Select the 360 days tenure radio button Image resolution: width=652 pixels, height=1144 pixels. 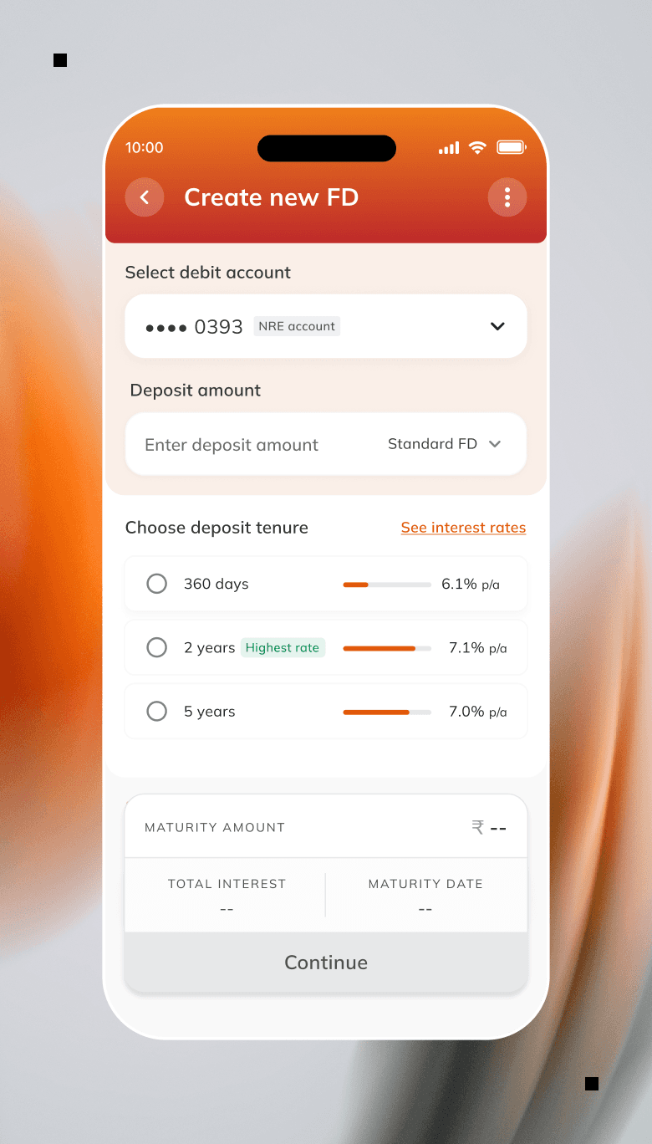tap(156, 584)
